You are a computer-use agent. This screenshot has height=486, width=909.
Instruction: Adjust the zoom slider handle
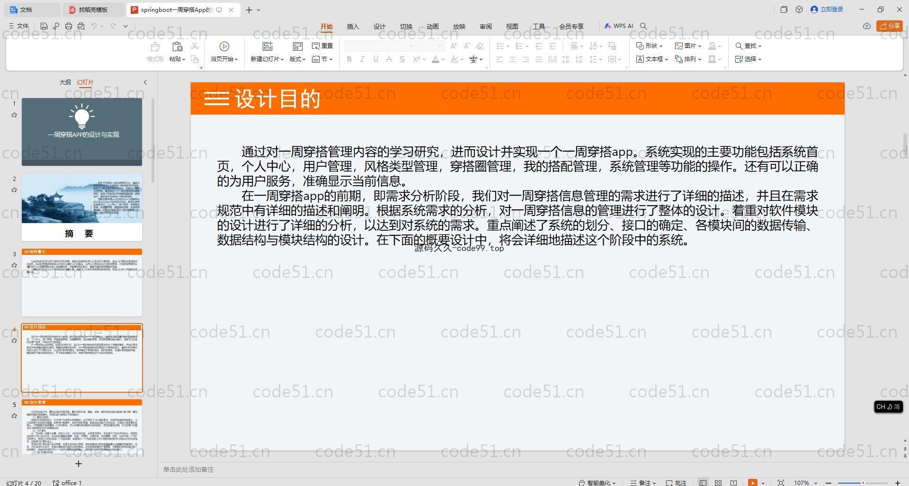(x=863, y=483)
